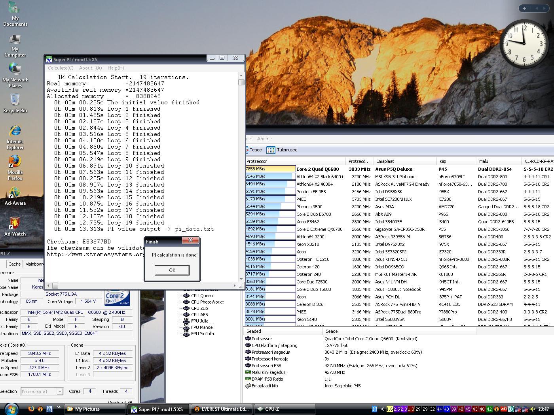Click OK in the Finish dialog
The height and width of the screenshot is (415, 554).
point(172,270)
